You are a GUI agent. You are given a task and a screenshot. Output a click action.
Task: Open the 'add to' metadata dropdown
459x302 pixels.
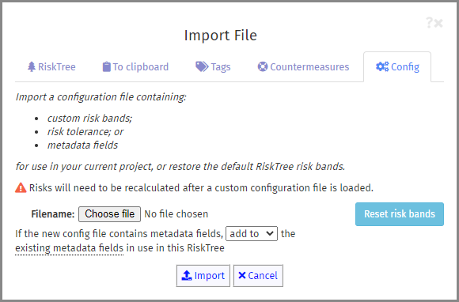(252, 233)
